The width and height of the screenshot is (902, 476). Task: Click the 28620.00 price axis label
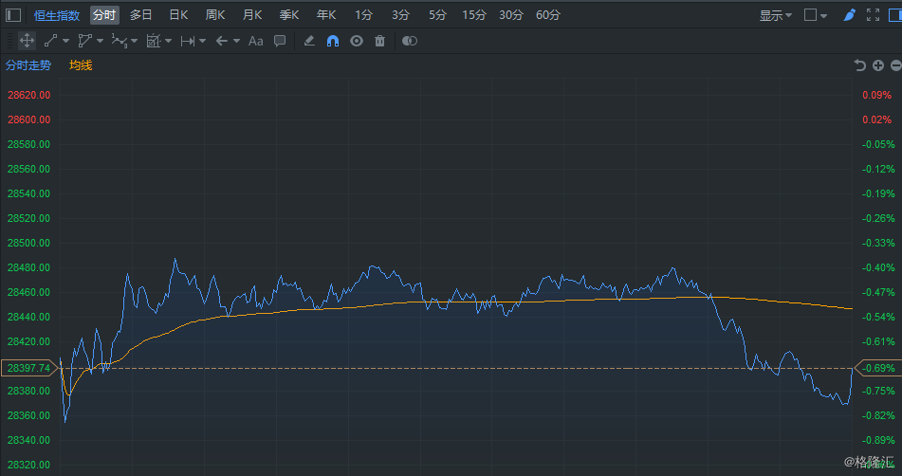point(28,95)
